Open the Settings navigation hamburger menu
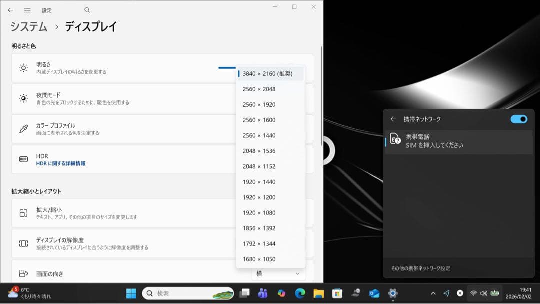The height and width of the screenshot is (304, 540). (27, 10)
